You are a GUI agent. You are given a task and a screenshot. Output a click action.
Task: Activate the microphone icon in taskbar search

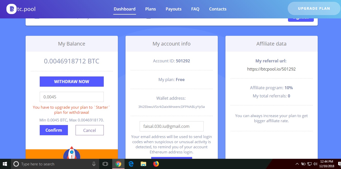(x=94, y=164)
